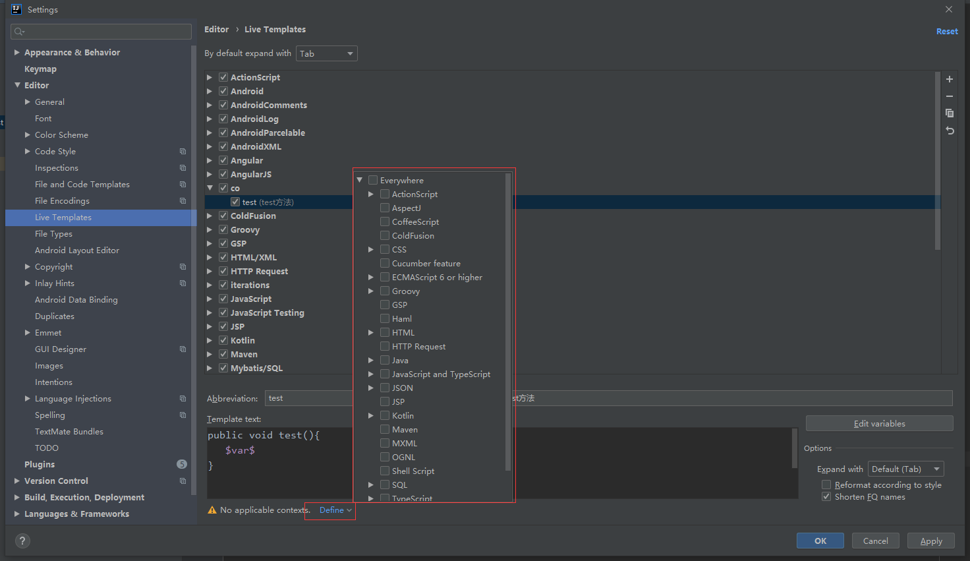The width and height of the screenshot is (970, 561).
Task: Click the search icon in settings search
Action: point(19,32)
